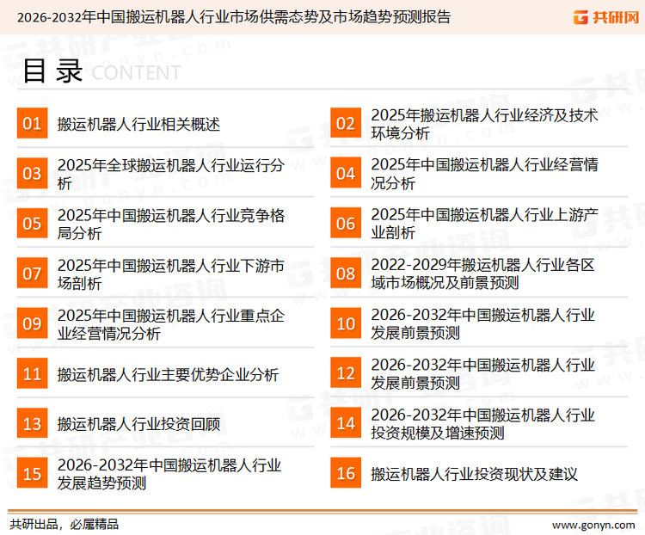Click the orange 03 chapter number box
The width and height of the screenshot is (645, 535).
point(32,173)
